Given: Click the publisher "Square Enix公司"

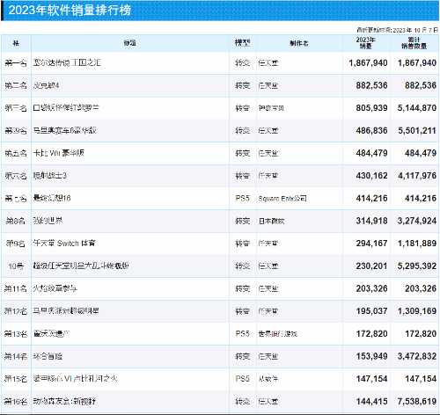Looking at the screenshot, I should pos(282,199).
